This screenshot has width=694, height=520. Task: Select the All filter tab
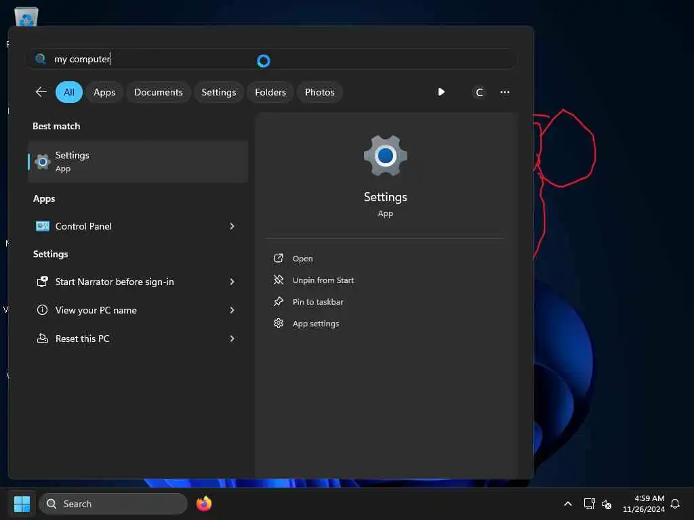69,92
